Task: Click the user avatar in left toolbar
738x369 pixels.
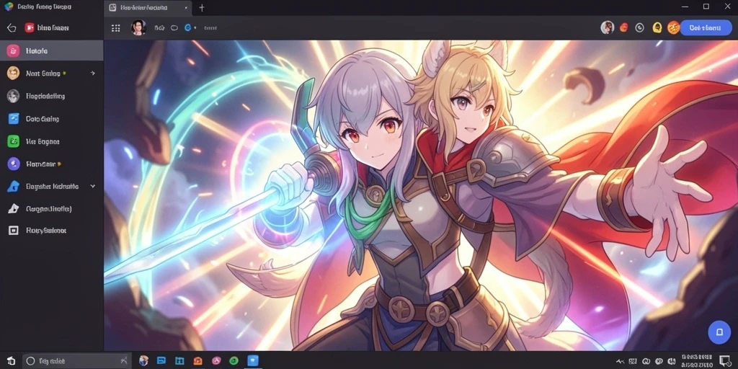Action: point(138,28)
